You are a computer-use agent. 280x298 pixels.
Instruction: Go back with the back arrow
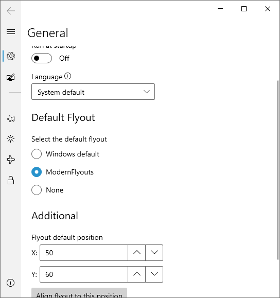point(11,11)
